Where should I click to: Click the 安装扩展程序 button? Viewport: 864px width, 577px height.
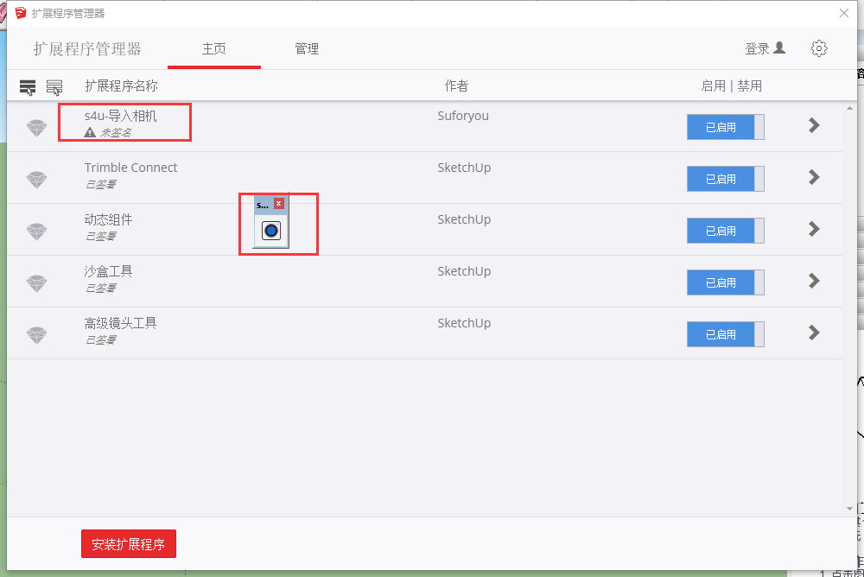[x=129, y=544]
